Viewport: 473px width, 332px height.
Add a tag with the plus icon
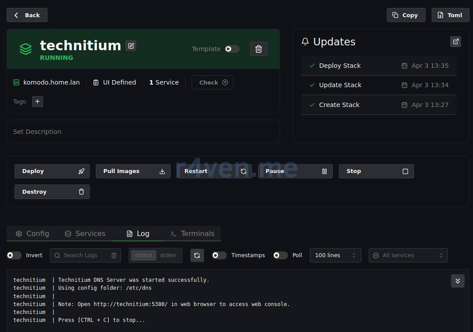37,101
